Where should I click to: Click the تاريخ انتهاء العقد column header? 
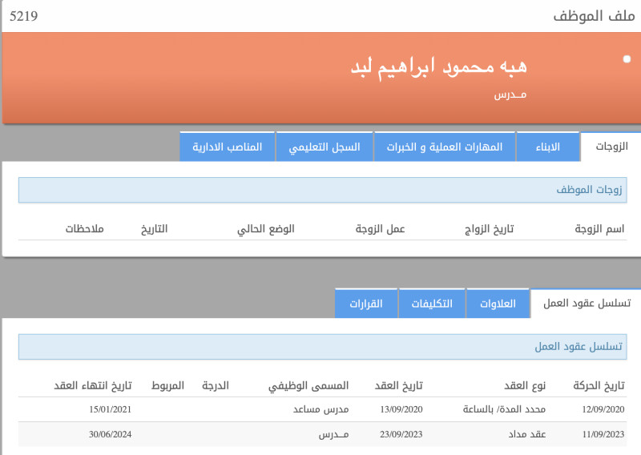click(93, 385)
